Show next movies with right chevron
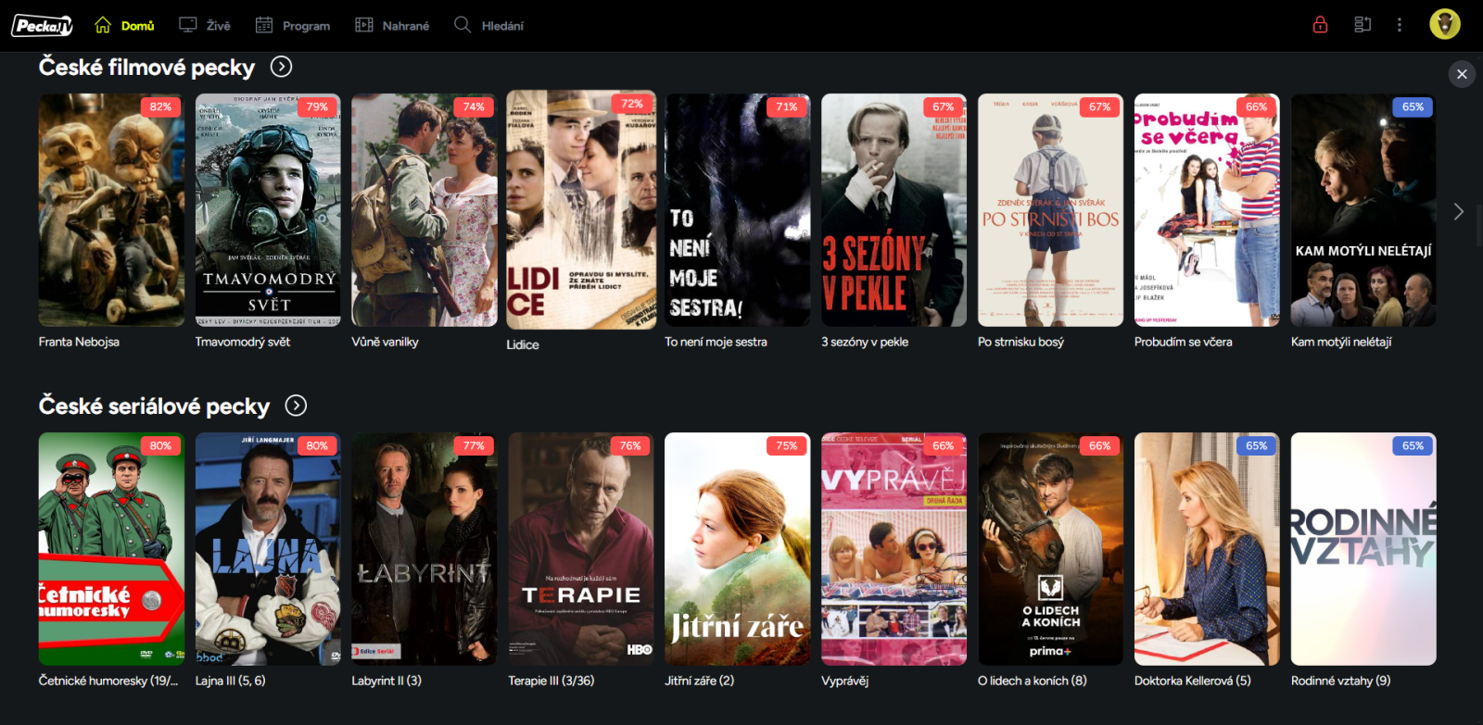 tap(1459, 211)
